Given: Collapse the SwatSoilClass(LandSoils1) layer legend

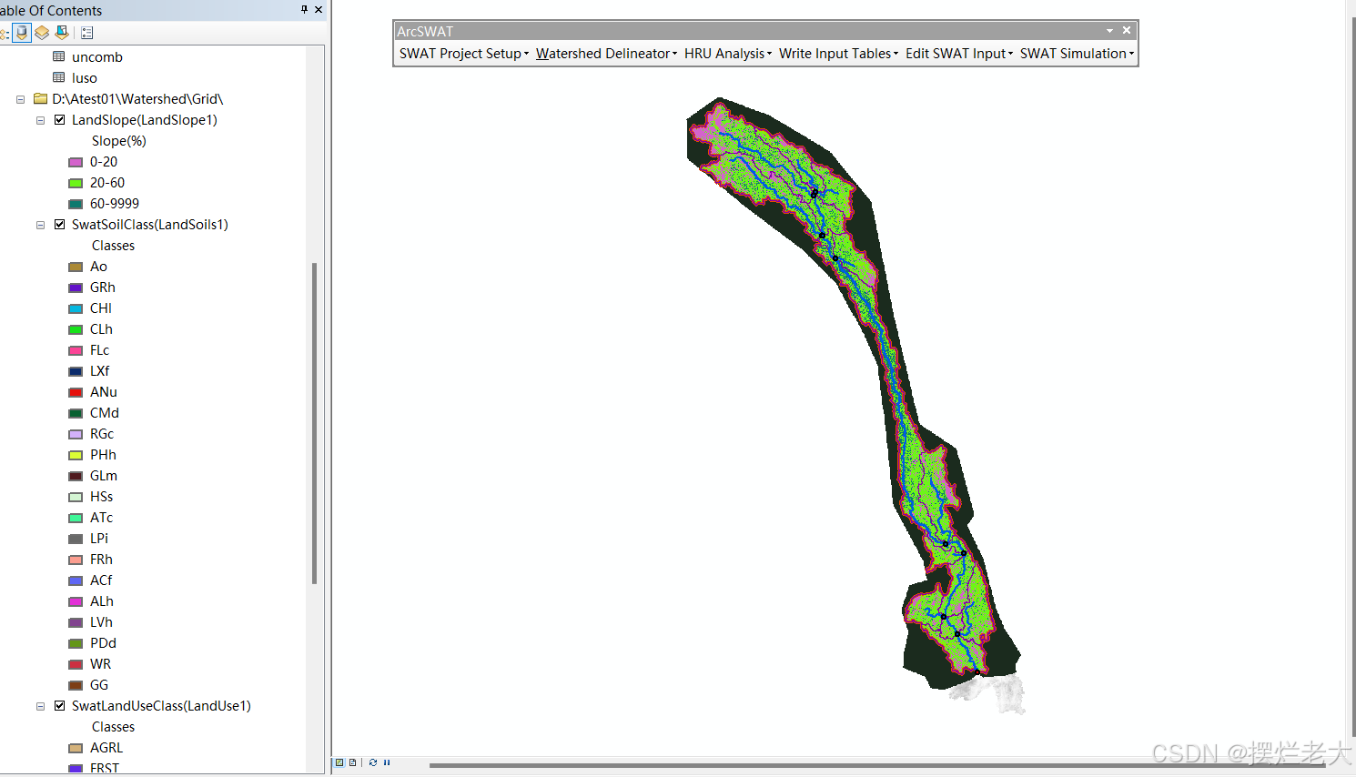Looking at the screenshot, I should tap(40, 225).
